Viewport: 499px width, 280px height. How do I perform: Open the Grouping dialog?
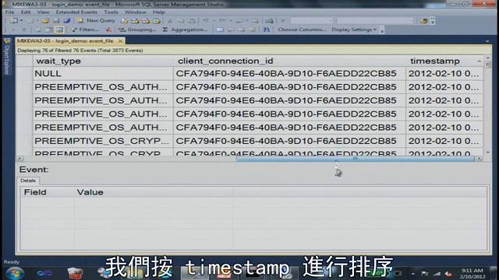pos(137,30)
